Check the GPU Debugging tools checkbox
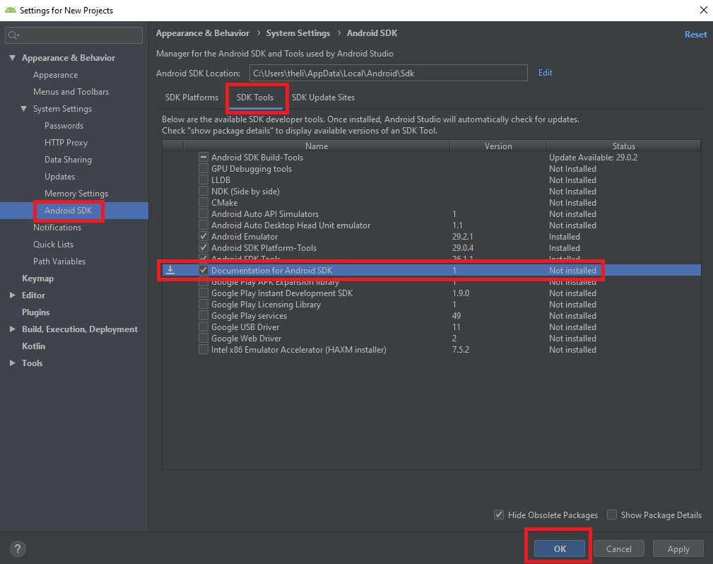The image size is (713, 564). [204, 169]
